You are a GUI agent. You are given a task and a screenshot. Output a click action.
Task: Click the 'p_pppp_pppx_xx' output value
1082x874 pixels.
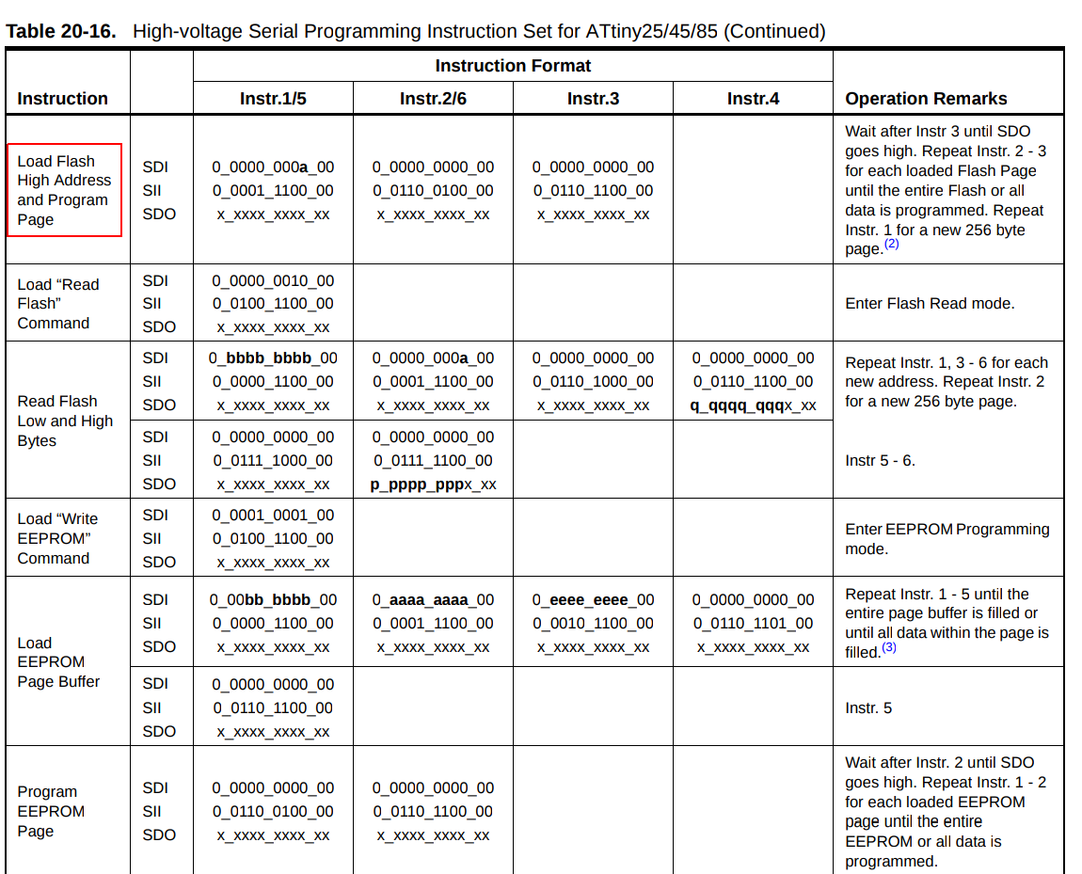click(434, 485)
